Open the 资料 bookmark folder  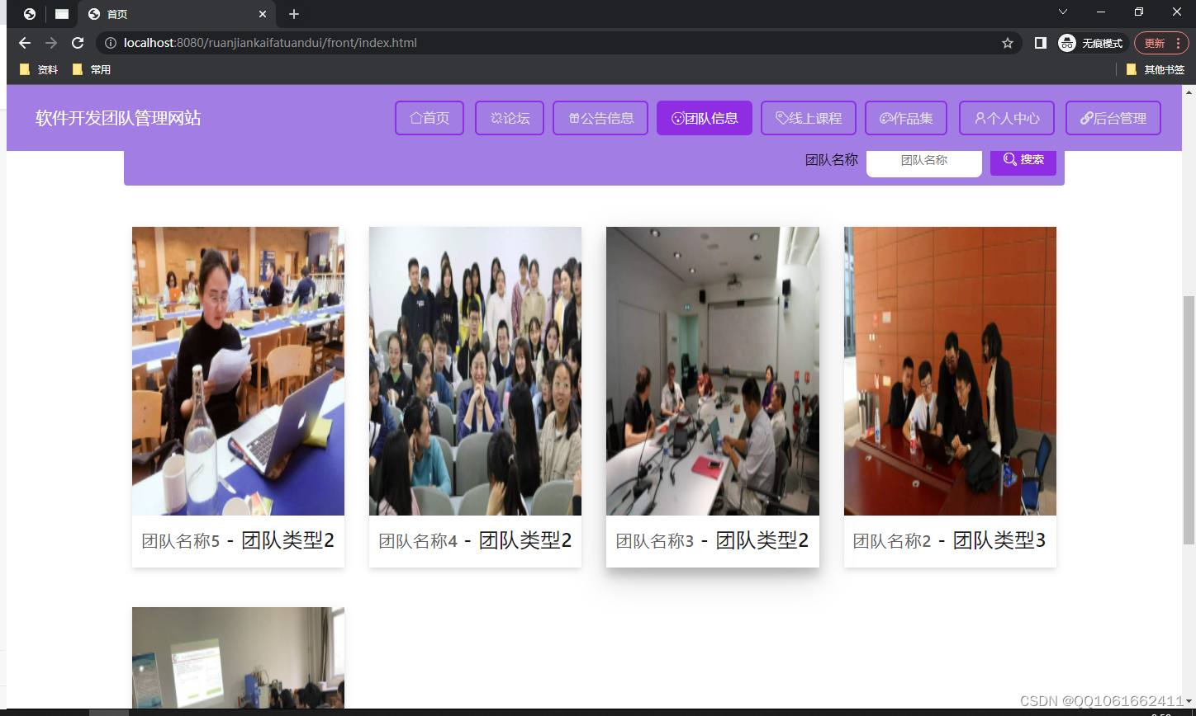click(38, 70)
